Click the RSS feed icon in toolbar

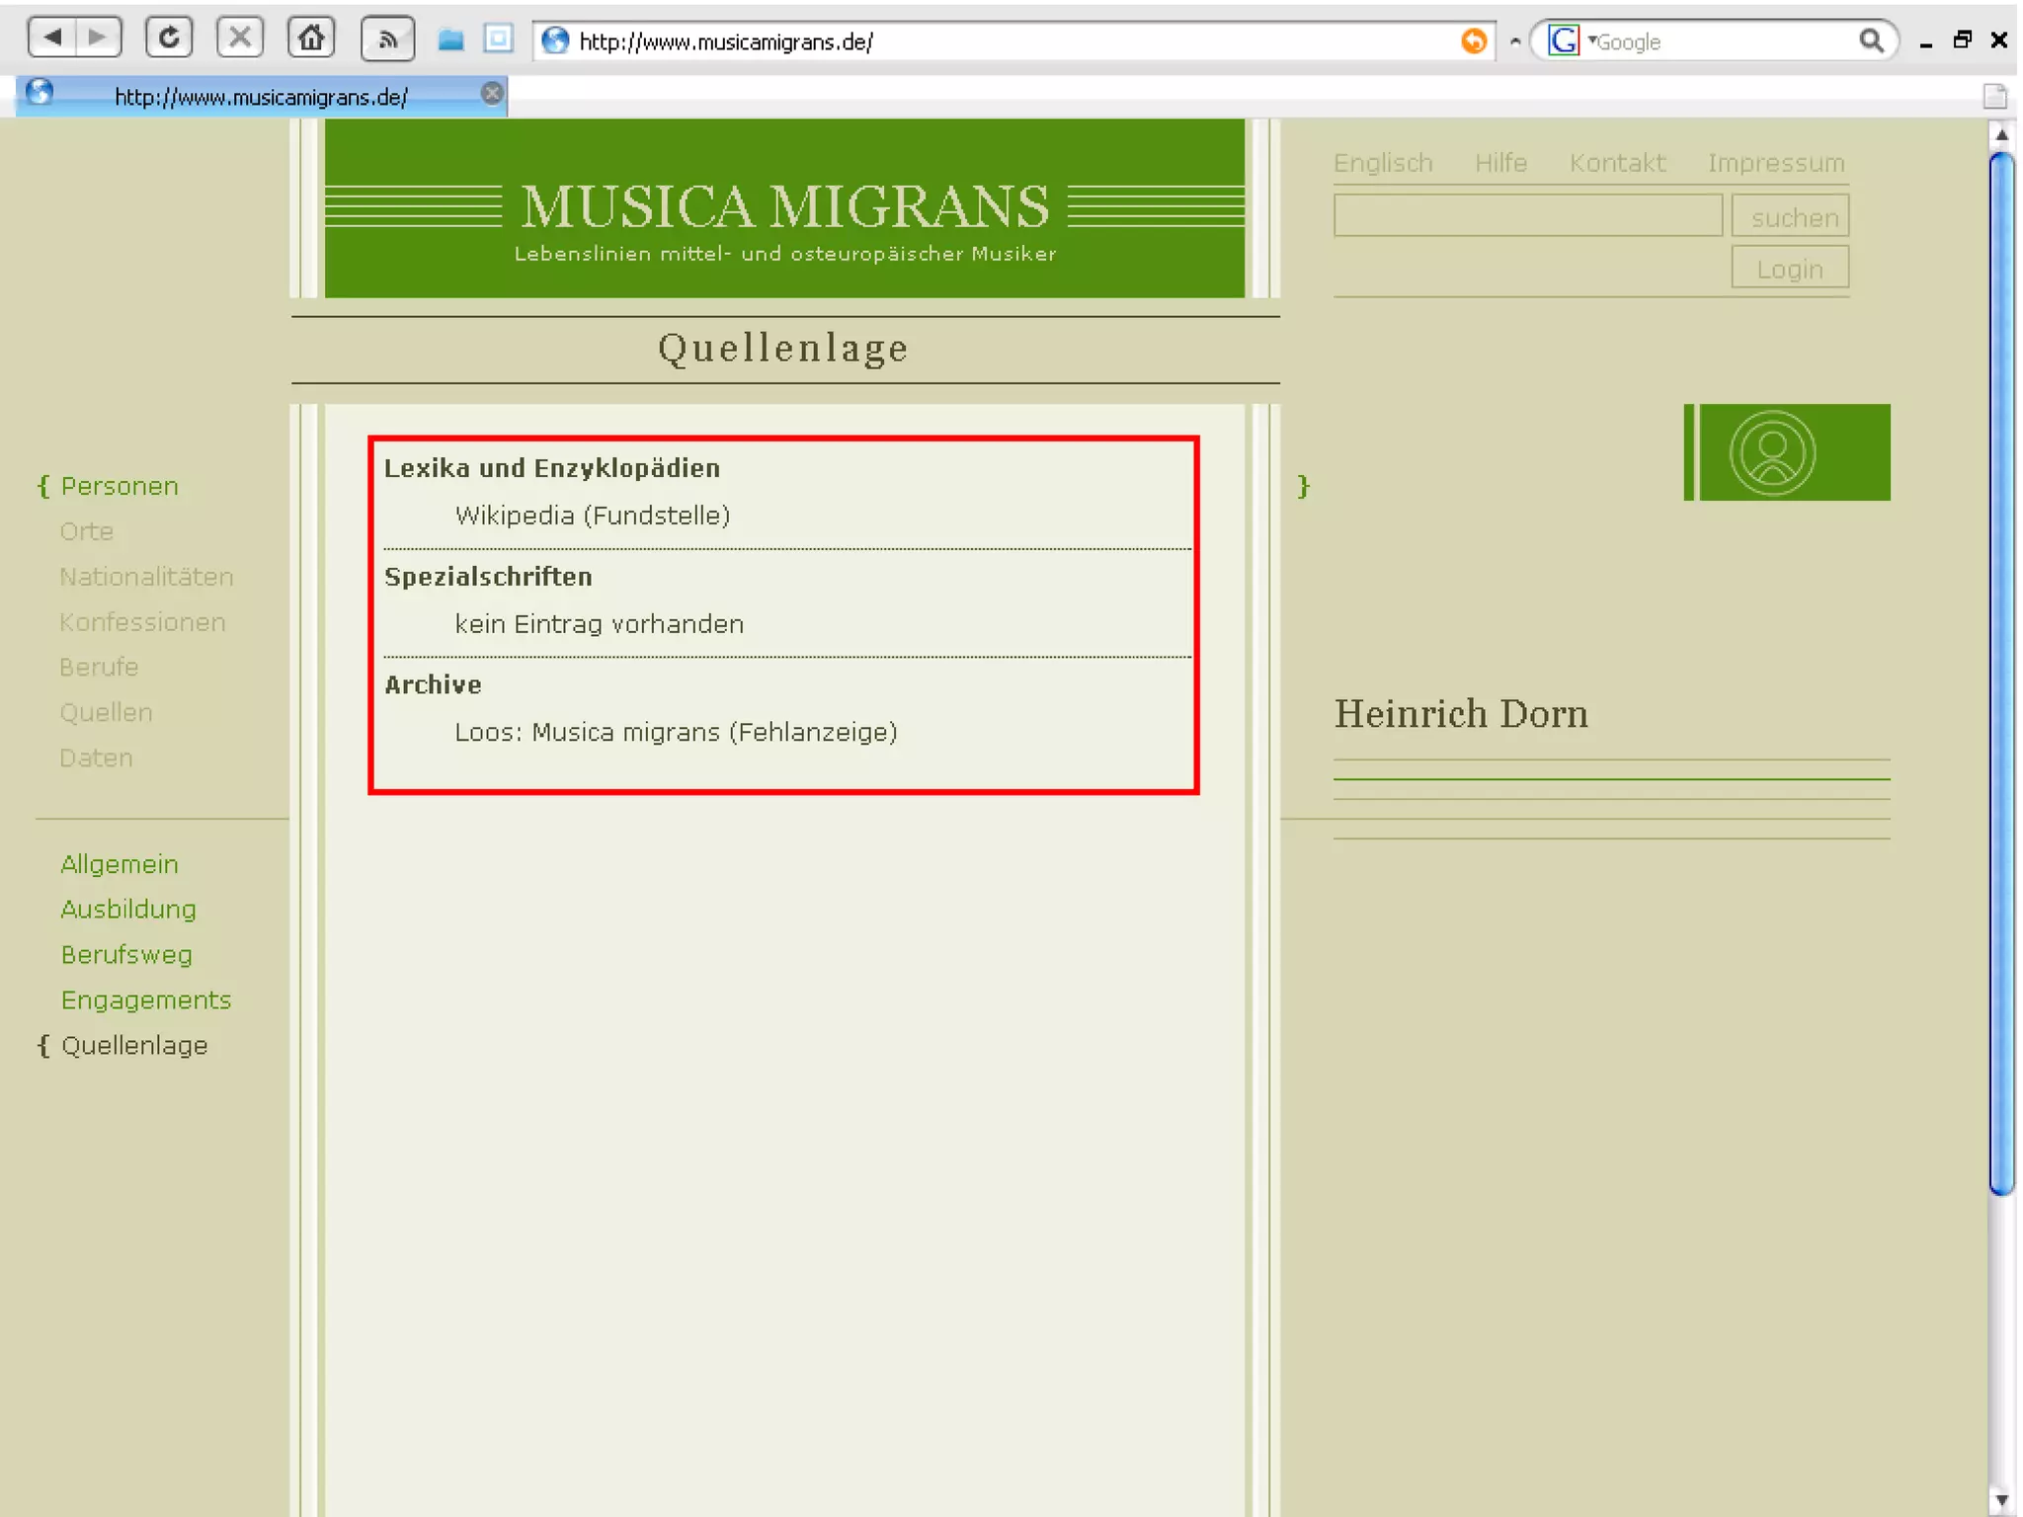click(x=387, y=40)
